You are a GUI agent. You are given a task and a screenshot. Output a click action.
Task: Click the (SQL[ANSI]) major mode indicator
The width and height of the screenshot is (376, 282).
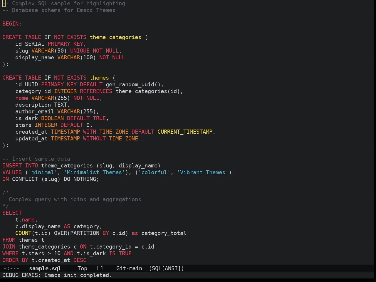[x=166, y=268]
